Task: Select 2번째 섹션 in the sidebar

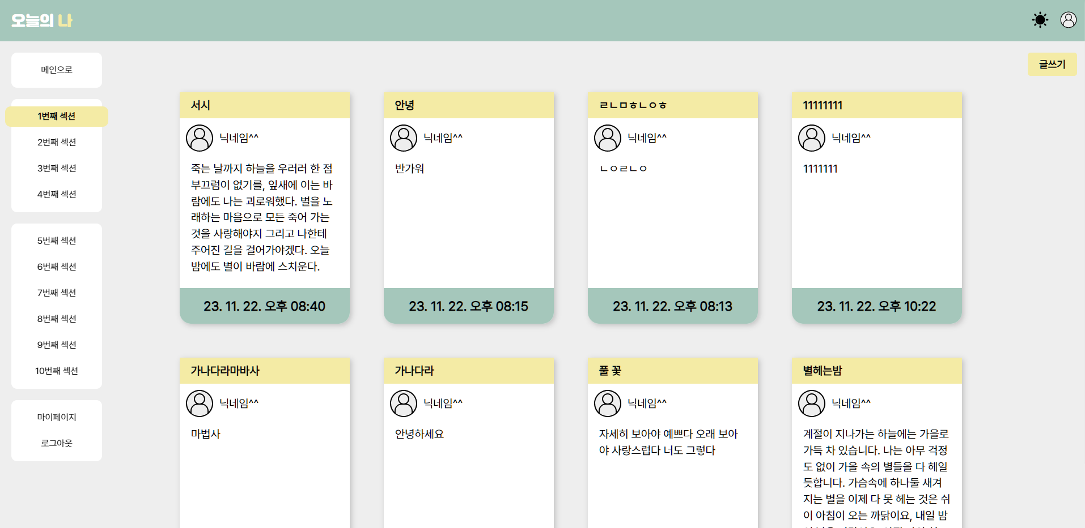Action: [x=57, y=142]
